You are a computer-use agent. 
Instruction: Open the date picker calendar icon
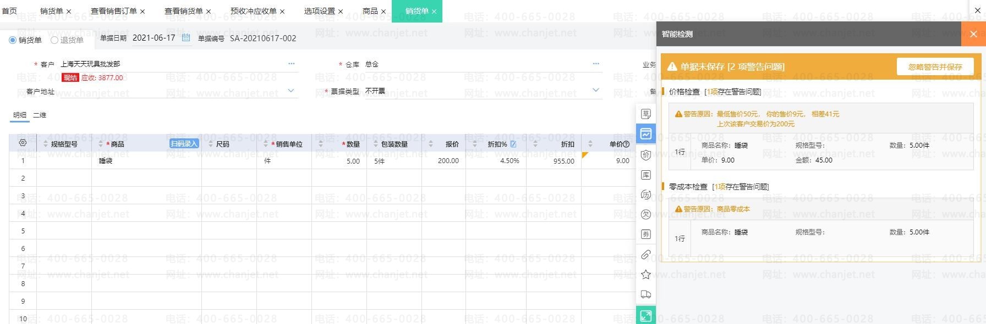pos(186,38)
